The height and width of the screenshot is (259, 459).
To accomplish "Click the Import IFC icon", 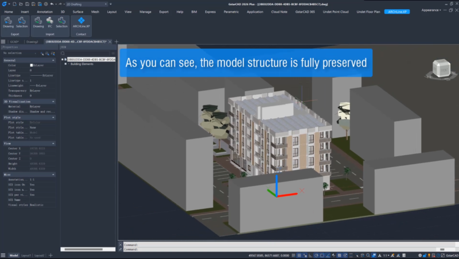I will coord(50,22).
